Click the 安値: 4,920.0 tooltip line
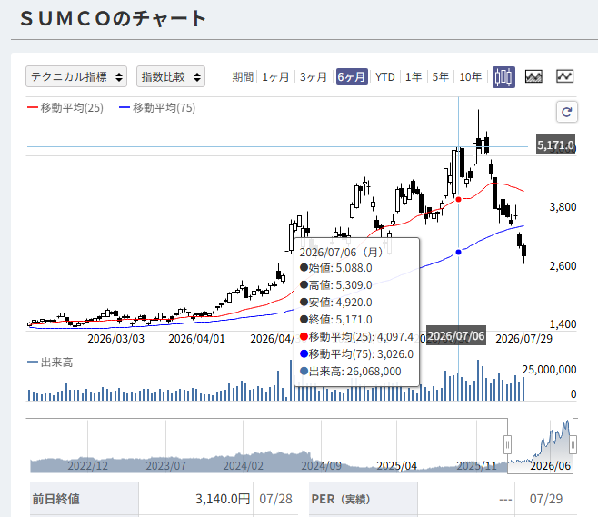The width and height of the screenshot is (598, 517). tap(335, 303)
